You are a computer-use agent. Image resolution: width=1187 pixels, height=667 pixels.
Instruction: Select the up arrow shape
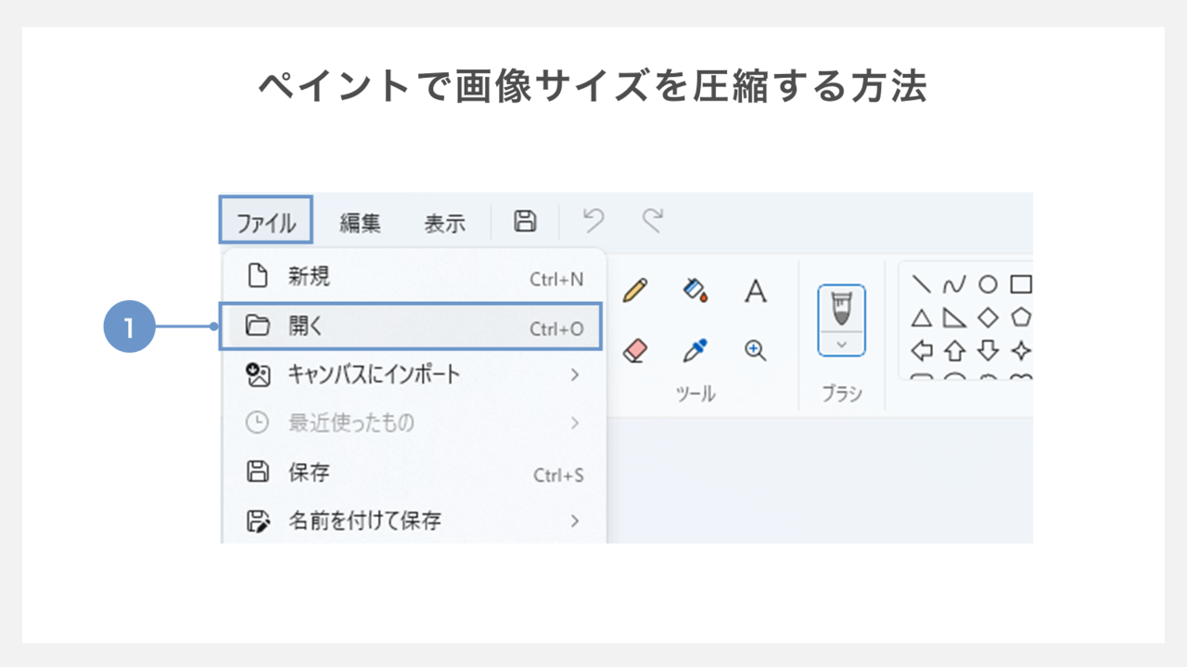(x=955, y=351)
